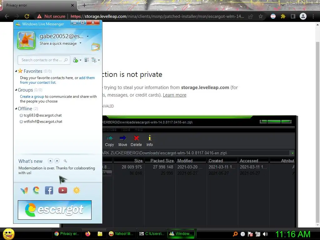Reload the page in Chrome
Screen dimensions: 320x240
point(27,16)
